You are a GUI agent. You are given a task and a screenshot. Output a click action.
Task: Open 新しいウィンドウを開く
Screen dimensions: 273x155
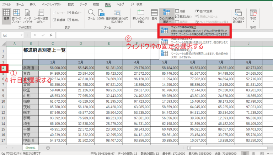point(141,16)
